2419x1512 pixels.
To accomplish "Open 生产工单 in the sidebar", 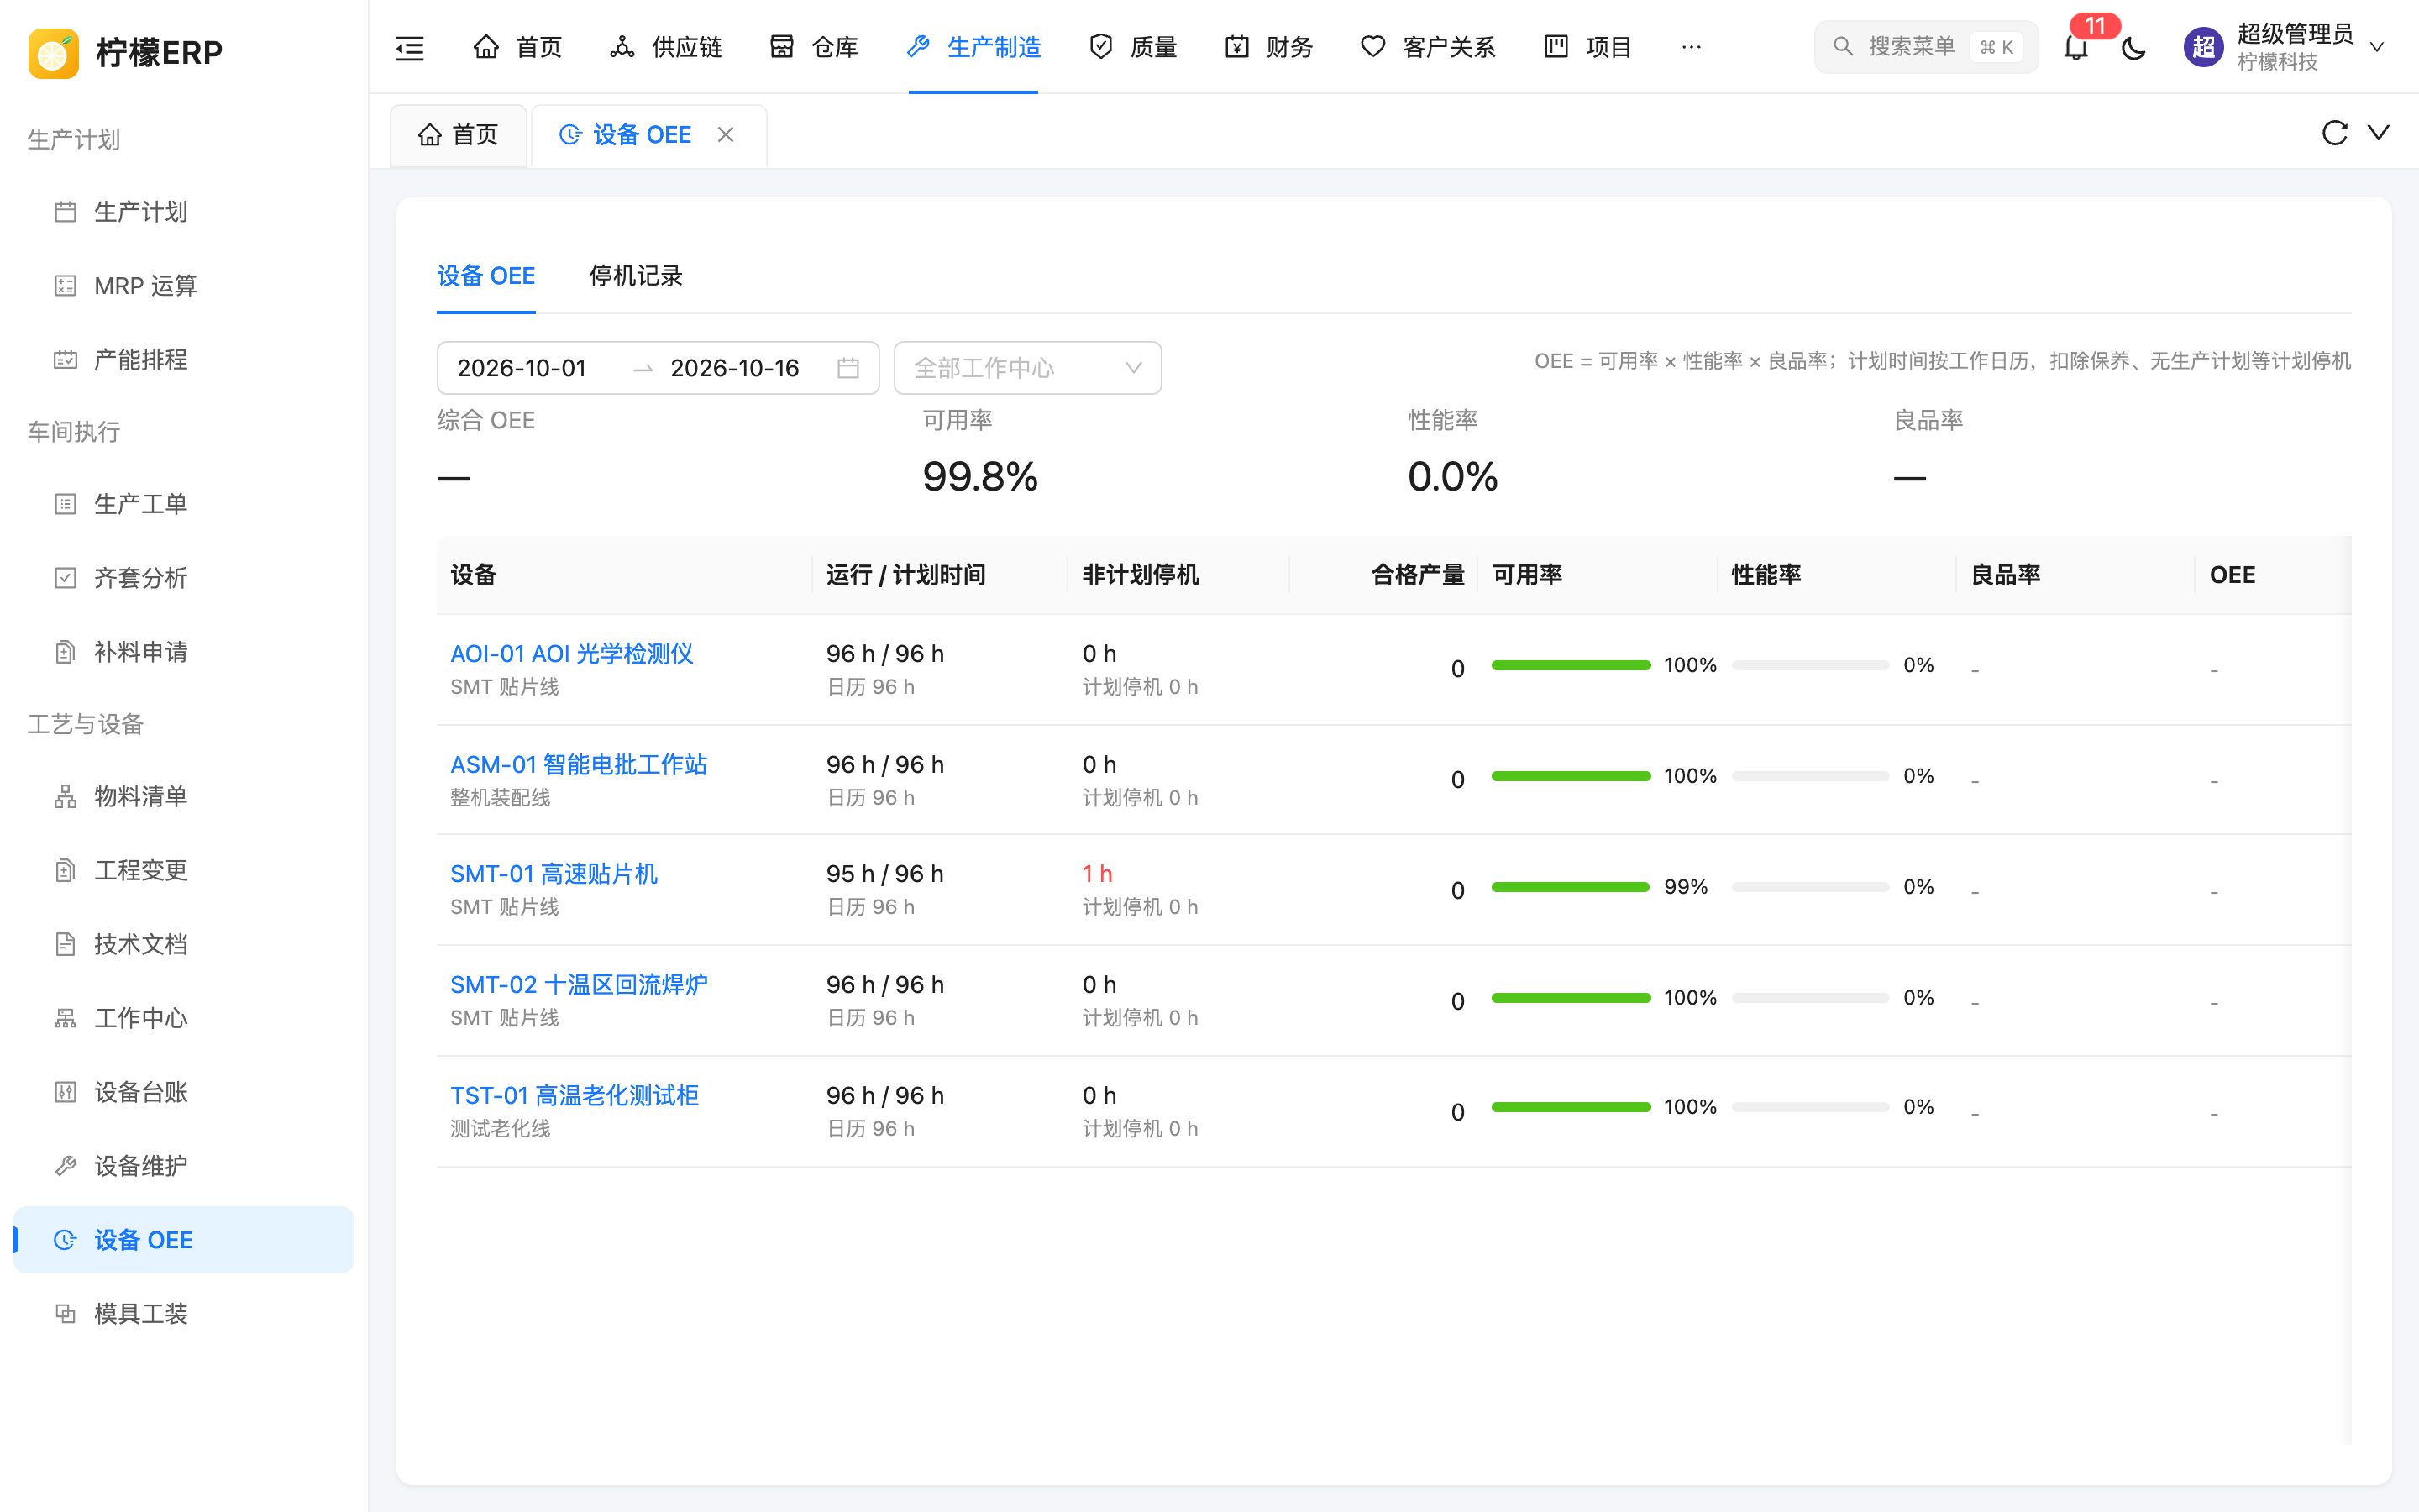I will pyautogui.click(x=184, y=504).
